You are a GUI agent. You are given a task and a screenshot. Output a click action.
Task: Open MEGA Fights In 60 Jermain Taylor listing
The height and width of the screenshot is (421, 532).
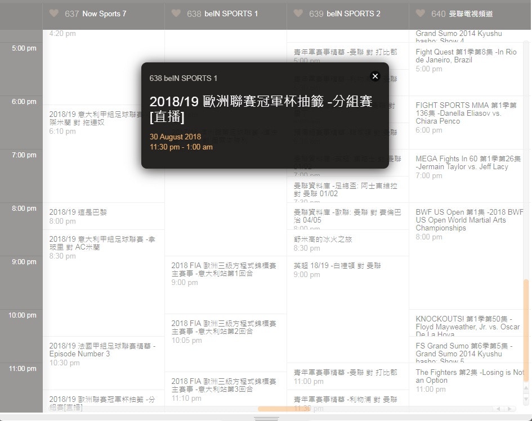tap(469, 166)
